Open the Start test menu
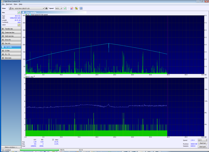Screen dimensions: 209x152 9,4
